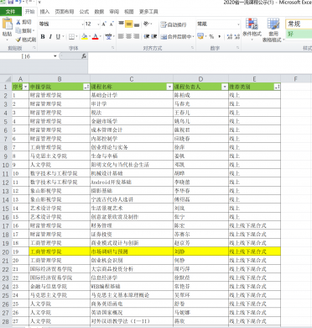Click the Paste (粘贴) clipboard icon
The height and width of the screenshot is (328, 312).
click(x=7, y=24)
